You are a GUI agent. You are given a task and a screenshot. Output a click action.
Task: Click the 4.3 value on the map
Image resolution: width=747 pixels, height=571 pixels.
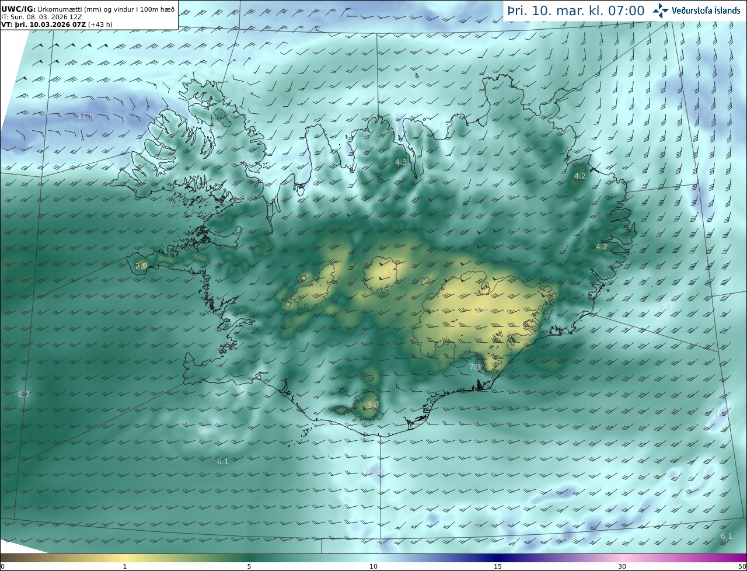tap(401, 162)
